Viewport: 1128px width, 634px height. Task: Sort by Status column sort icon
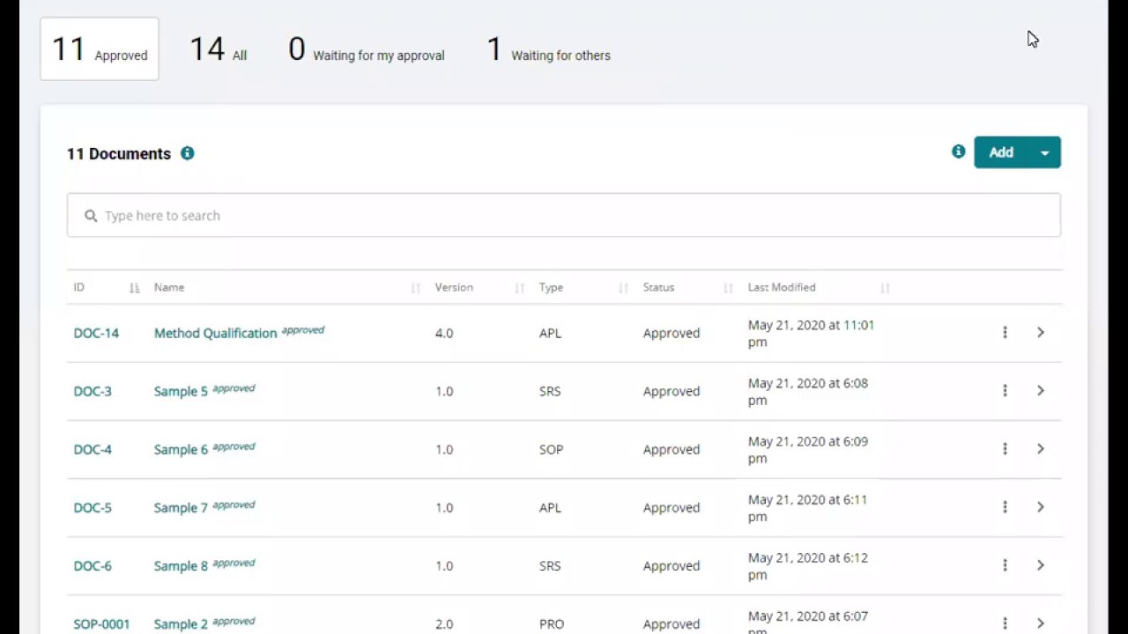coord(728,288)
